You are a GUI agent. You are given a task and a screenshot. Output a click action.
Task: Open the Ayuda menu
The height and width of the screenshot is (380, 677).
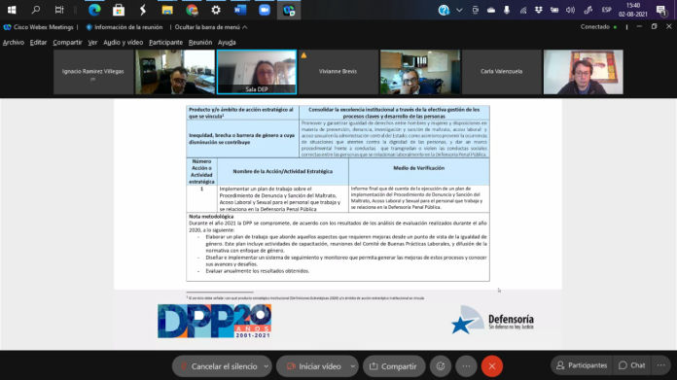(227, 42)
